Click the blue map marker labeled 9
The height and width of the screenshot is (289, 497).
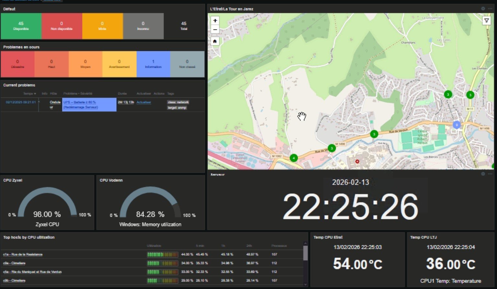tap(457, 125)
